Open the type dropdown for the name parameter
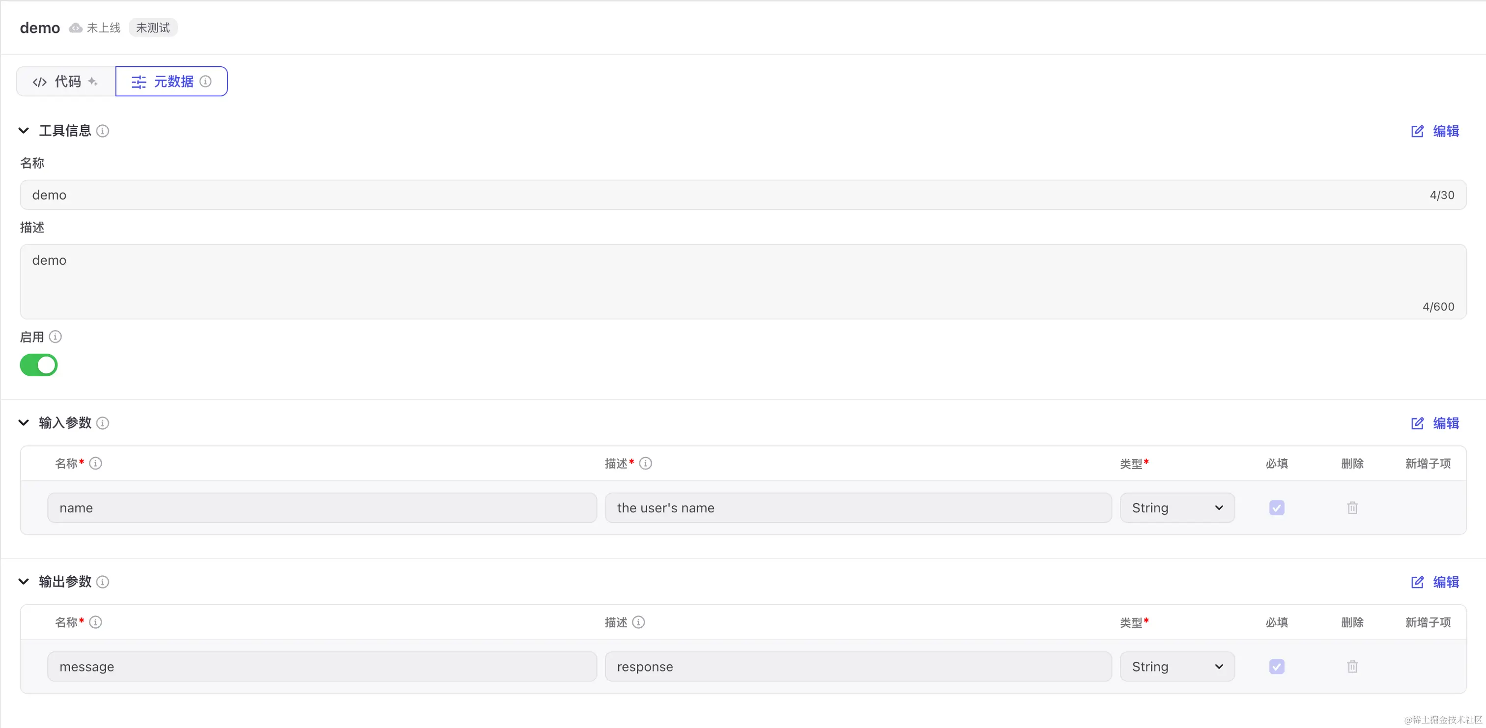Viewport: 1486px width, 728px height. (1177, 507)
